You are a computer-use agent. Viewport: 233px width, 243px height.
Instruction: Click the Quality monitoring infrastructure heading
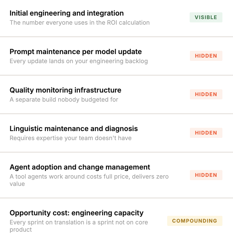65,90
